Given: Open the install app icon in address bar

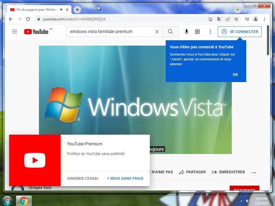Looking at the screenshot, I should 211,19.
